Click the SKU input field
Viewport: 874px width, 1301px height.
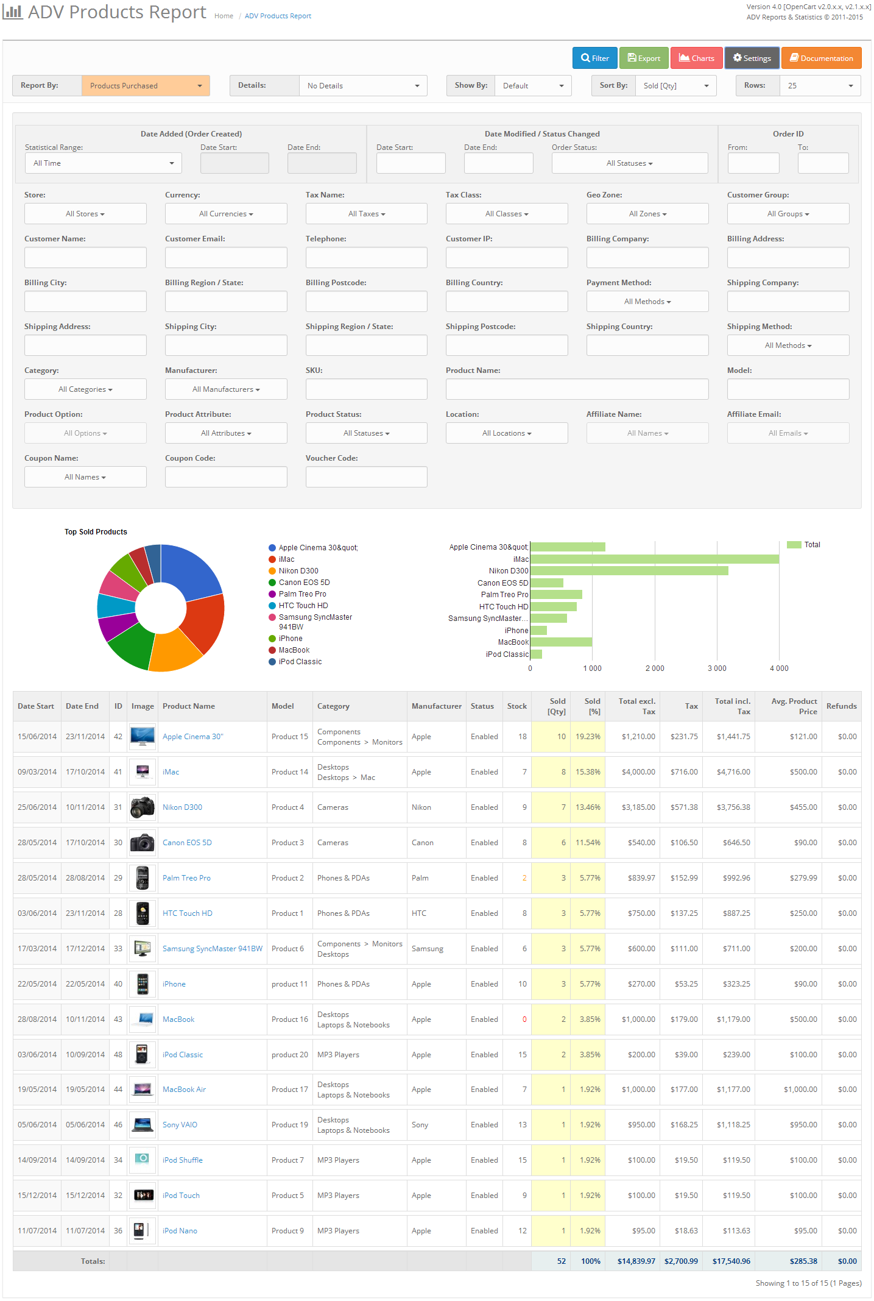(x=367, y=389)
